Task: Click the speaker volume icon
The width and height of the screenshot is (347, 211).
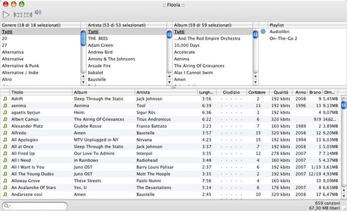Action: click(x=38, y=13)
